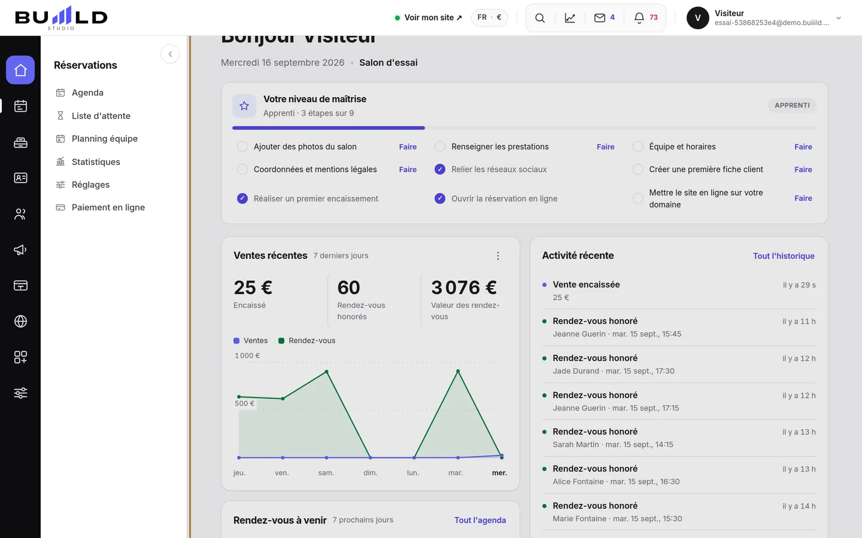Open Voir mon site link
This screenshot has height=538, width=862.
tap(429, 17)
